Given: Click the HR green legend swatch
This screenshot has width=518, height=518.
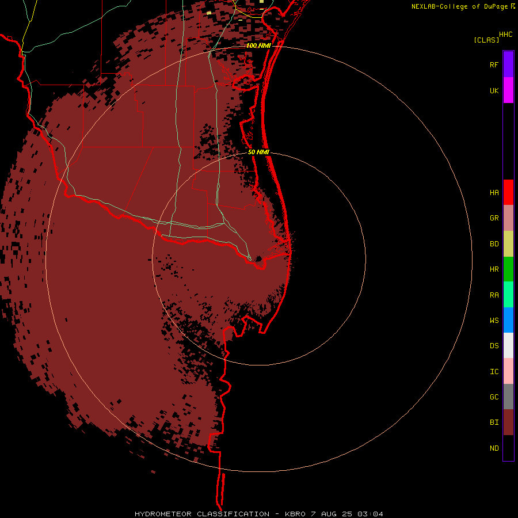Looking at the screenshot, I should point(508,269).
